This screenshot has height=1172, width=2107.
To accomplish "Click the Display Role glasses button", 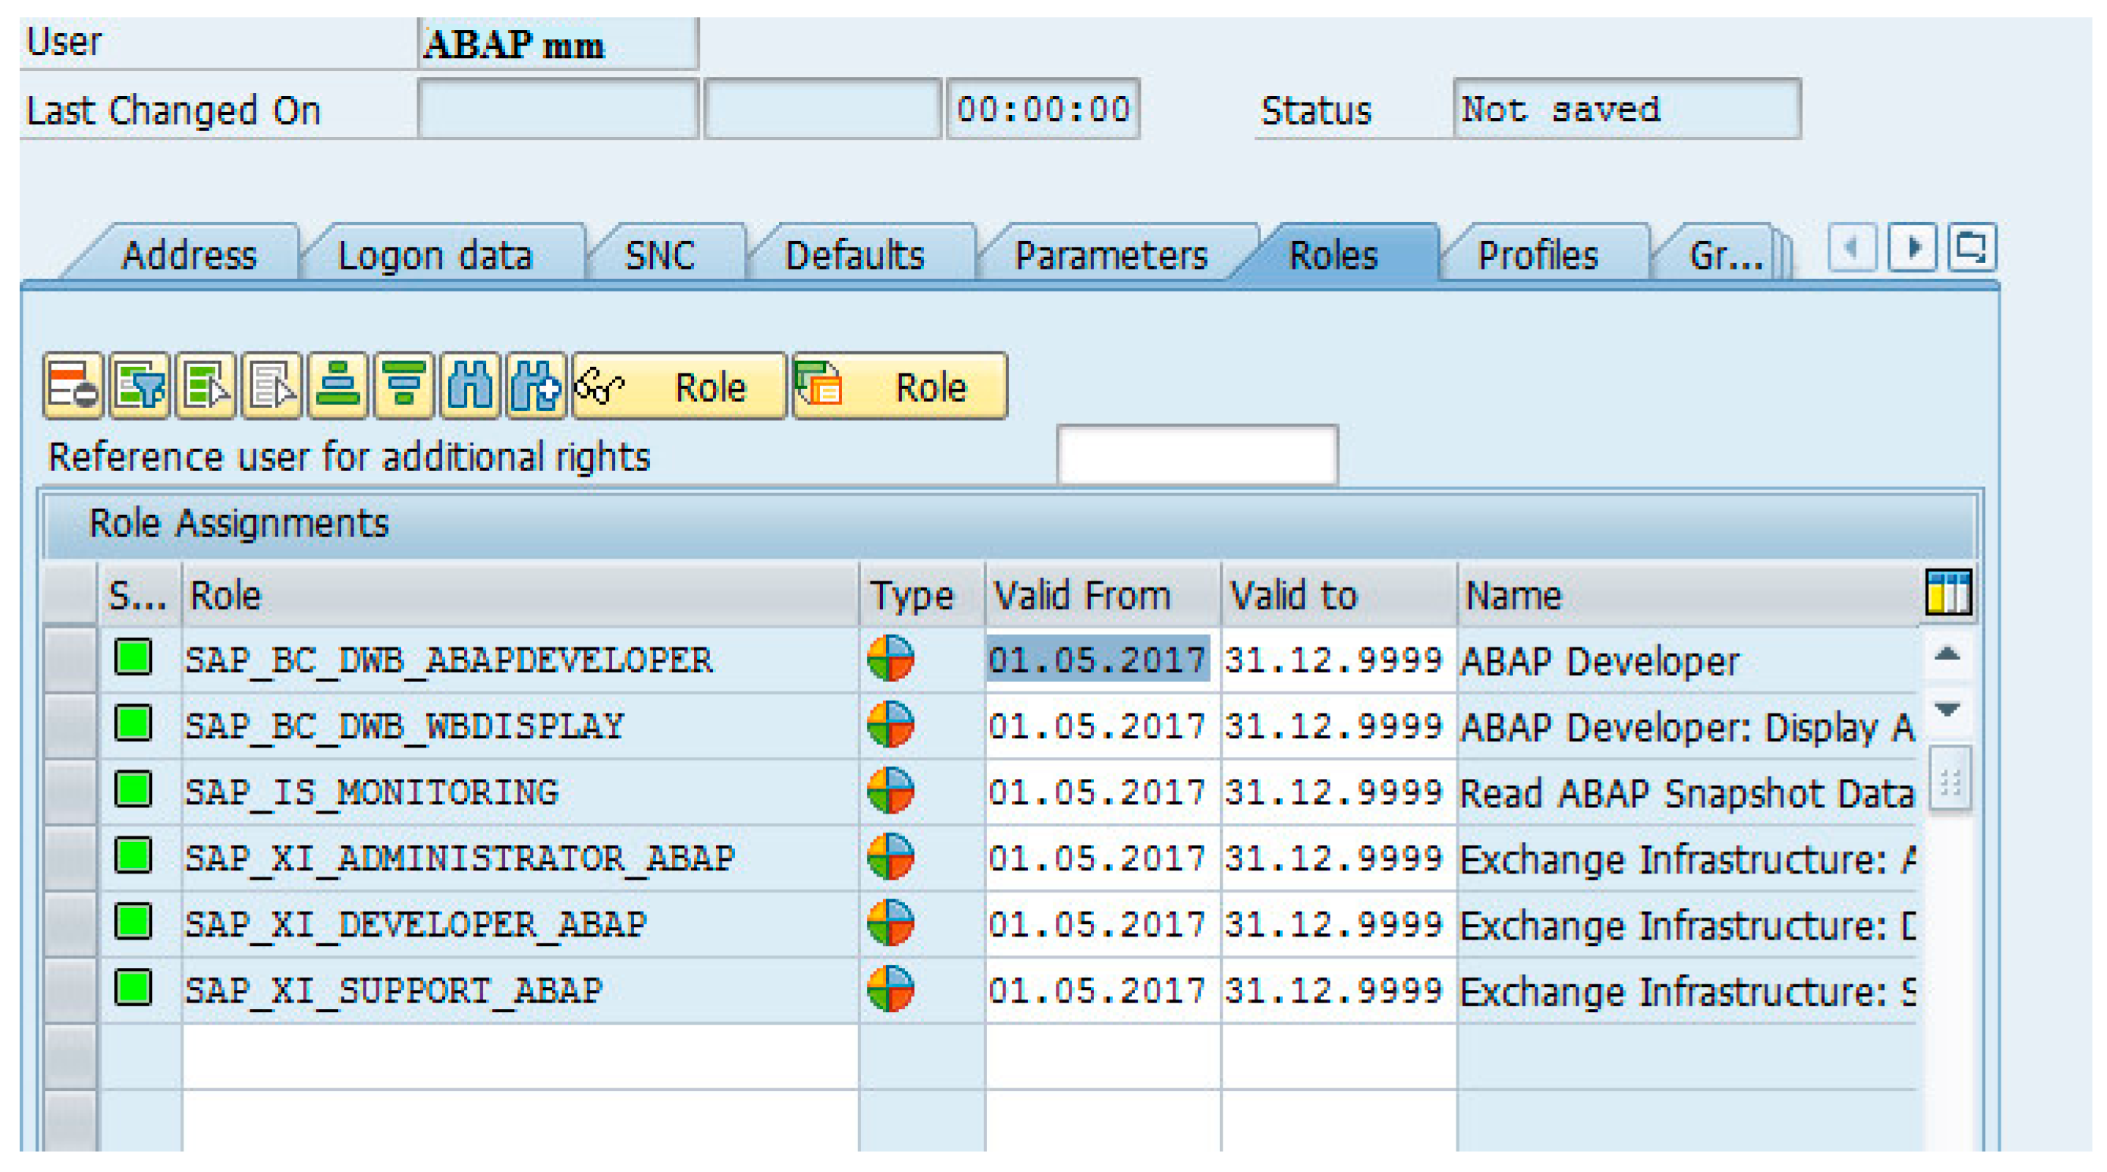I will (x=679, y=386).
